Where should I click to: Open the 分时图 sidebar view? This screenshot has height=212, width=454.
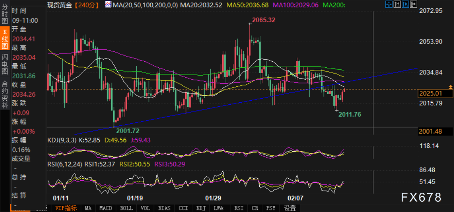click(x=5, y=15)
